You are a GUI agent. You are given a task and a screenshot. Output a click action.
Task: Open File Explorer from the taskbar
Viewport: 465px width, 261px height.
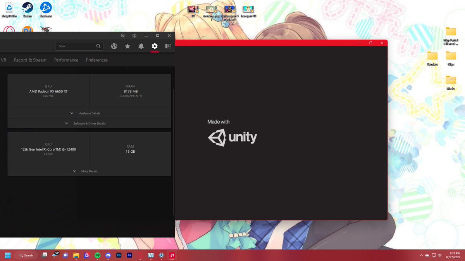pyautogui.click(x=76, y=255)
